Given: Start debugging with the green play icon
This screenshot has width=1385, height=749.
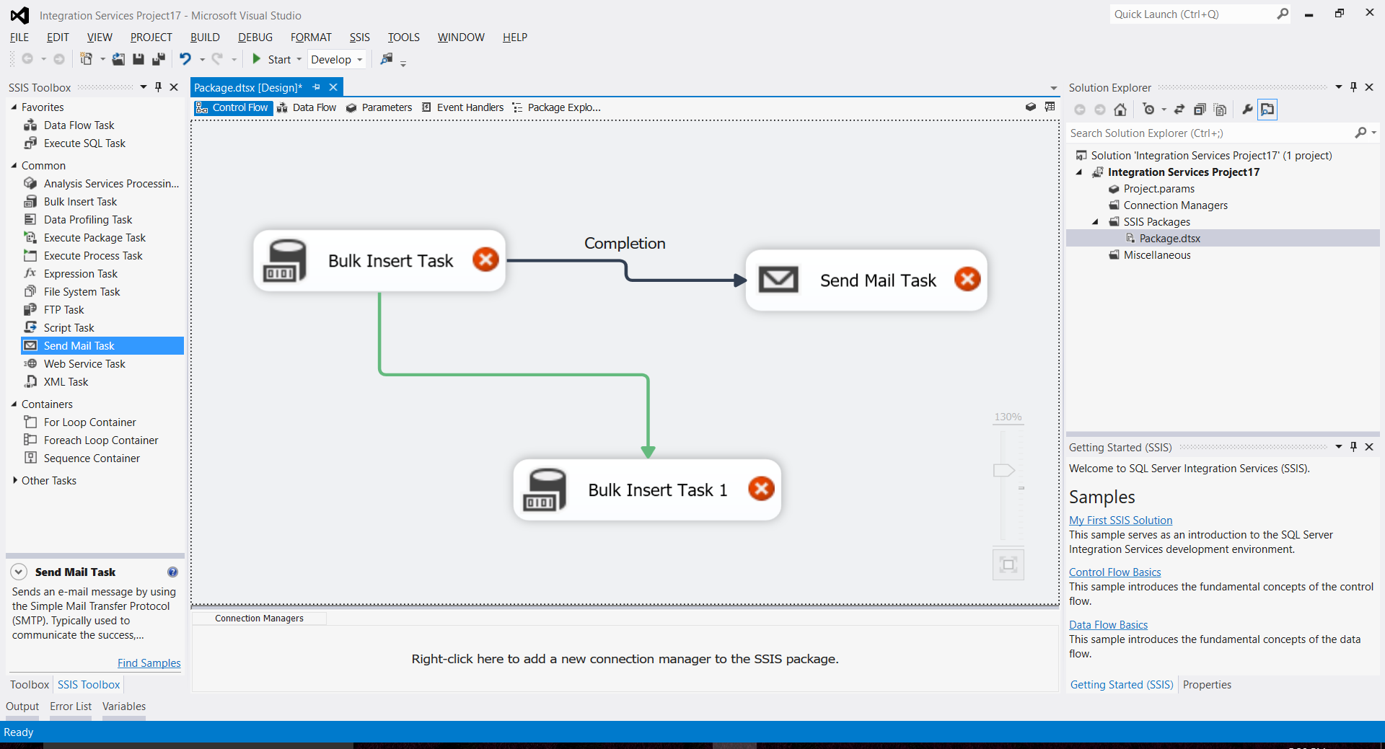Looking at the screenshot, I should tap(256, 59).
